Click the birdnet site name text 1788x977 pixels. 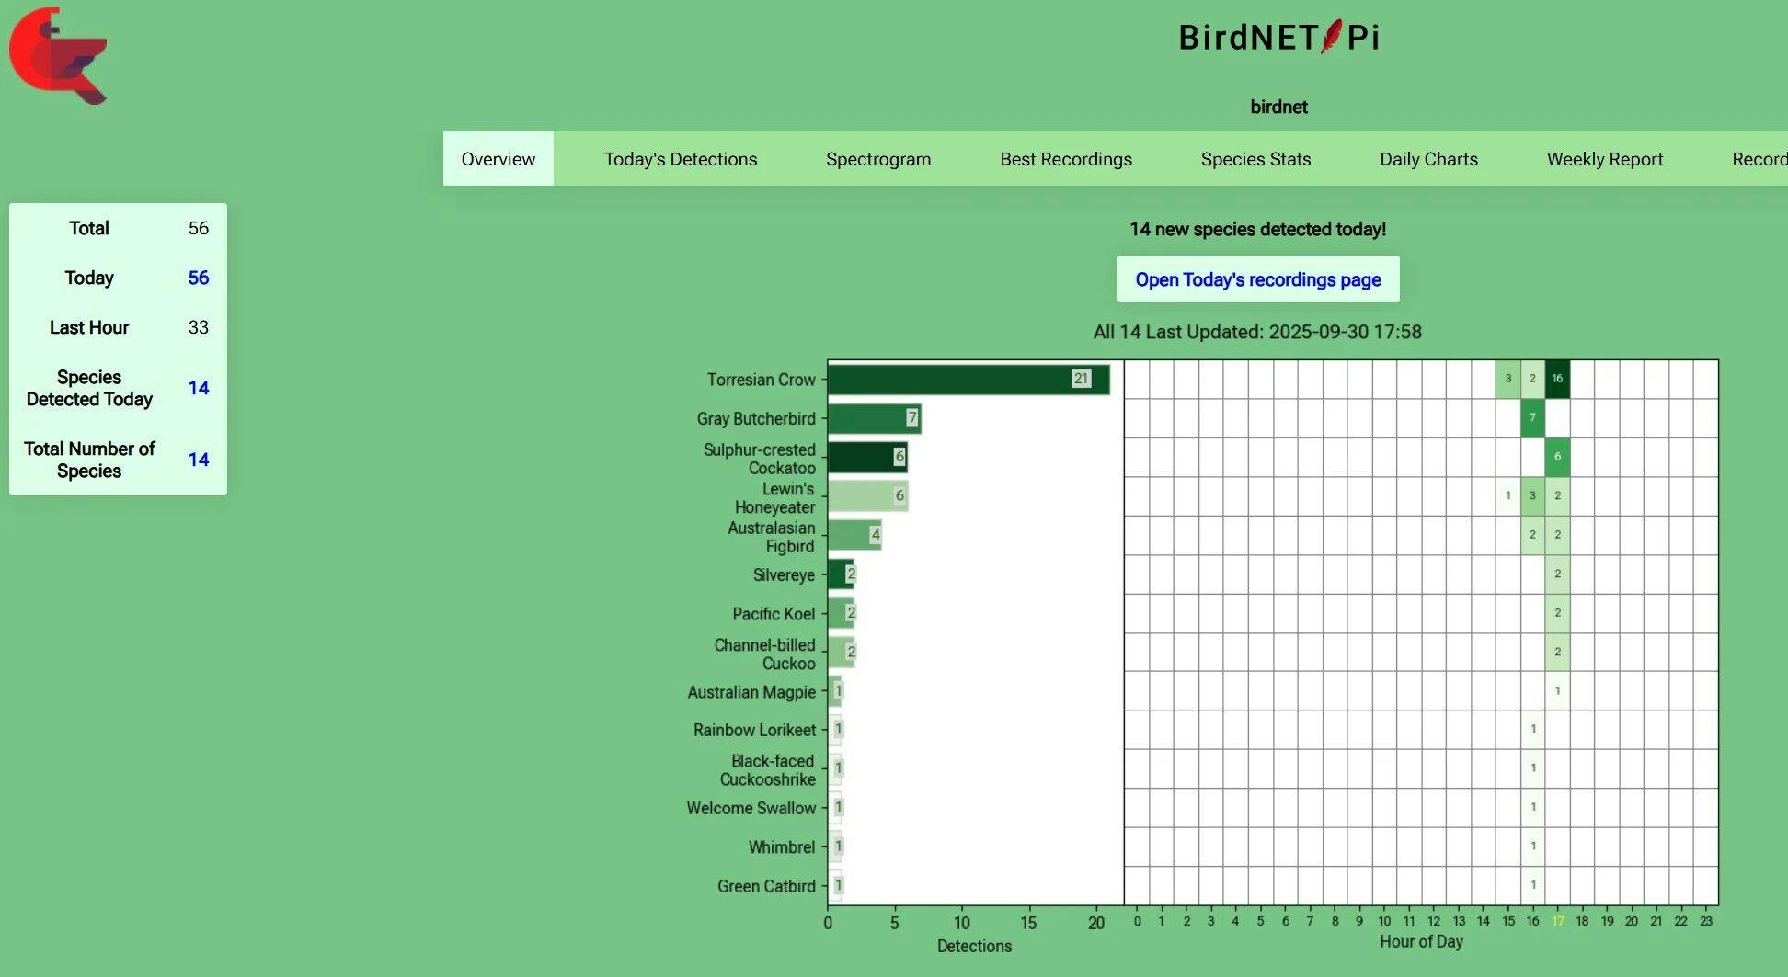point(1278,107)
